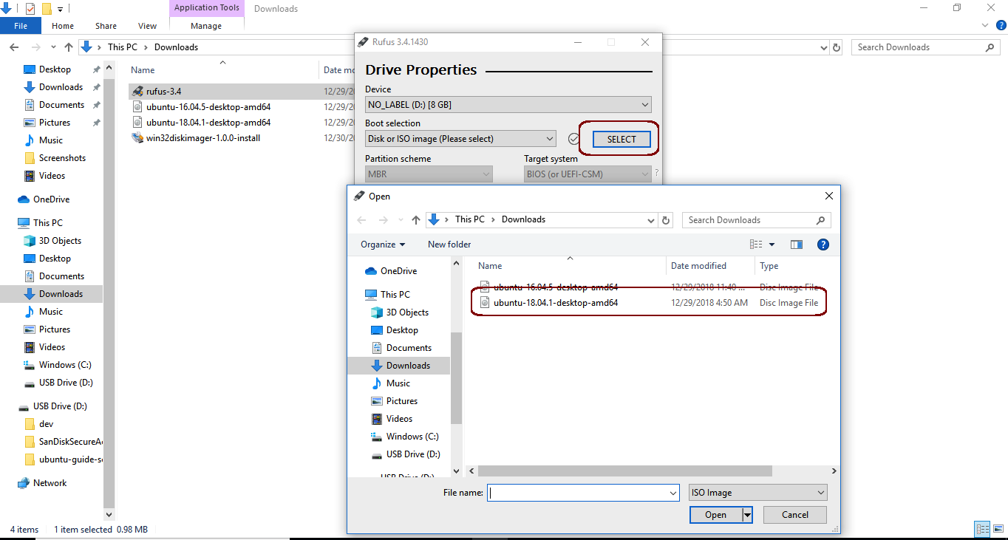The image size is (1008, 540).
Task: Click the magnifier in Explorer's Search Downloads box
Action: (990, 47)
